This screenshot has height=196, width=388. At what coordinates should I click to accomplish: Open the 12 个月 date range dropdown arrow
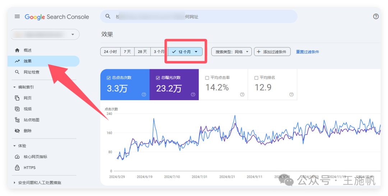point(196,52)
